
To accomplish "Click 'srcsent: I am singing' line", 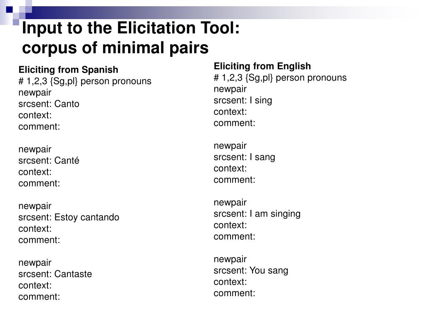I will [x=257, y=214].
